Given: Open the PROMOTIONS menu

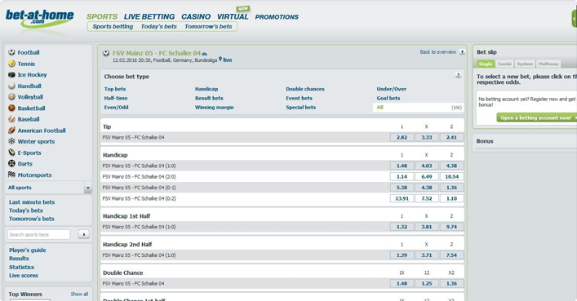Looking at the screenshot, I should coord(277,17).
